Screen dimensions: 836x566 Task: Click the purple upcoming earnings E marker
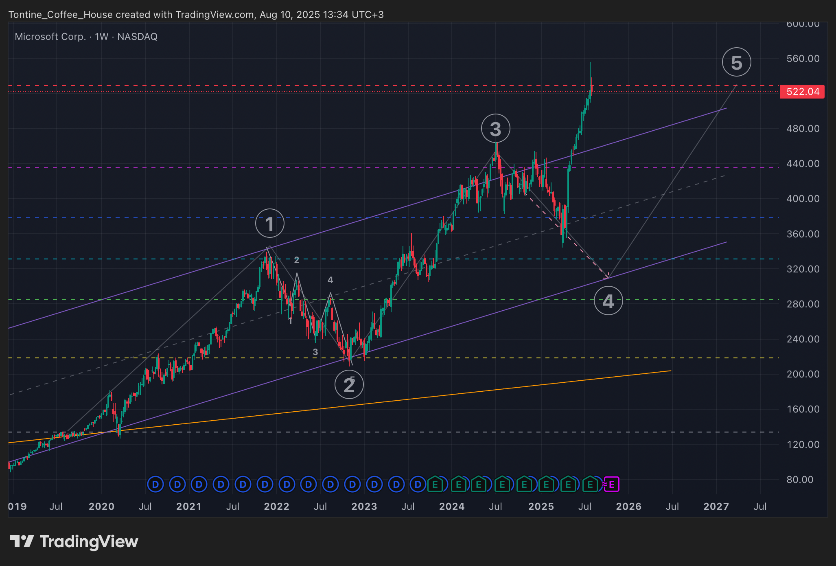612,485
